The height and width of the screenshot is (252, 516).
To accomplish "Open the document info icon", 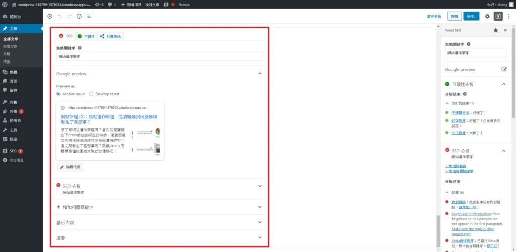I will [79, 16].
